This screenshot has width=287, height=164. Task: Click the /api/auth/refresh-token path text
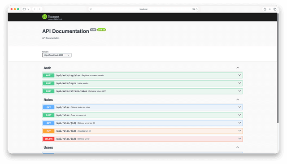pos(71,91)
